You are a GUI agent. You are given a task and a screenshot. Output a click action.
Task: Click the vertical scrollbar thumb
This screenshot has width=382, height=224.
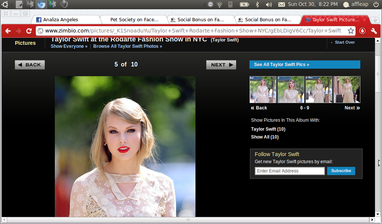pyautogui.click(x=378, y=74)
